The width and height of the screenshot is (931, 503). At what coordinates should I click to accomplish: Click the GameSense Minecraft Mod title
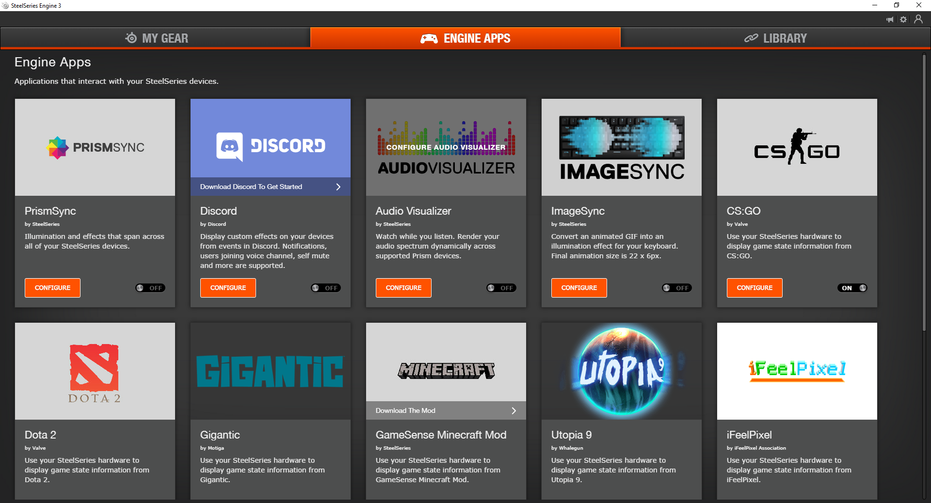pyautogui.click(x=441, y=435)
